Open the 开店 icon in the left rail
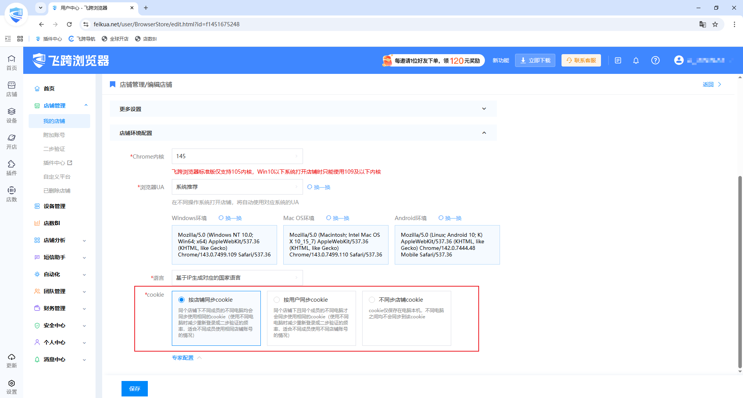The height and width of the screenshot is (398, 743). click(x=12, y=142)
